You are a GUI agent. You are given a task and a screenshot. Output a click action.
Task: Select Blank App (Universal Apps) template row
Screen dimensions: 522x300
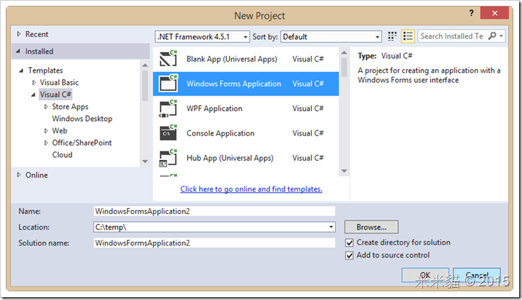click(246, 59)
